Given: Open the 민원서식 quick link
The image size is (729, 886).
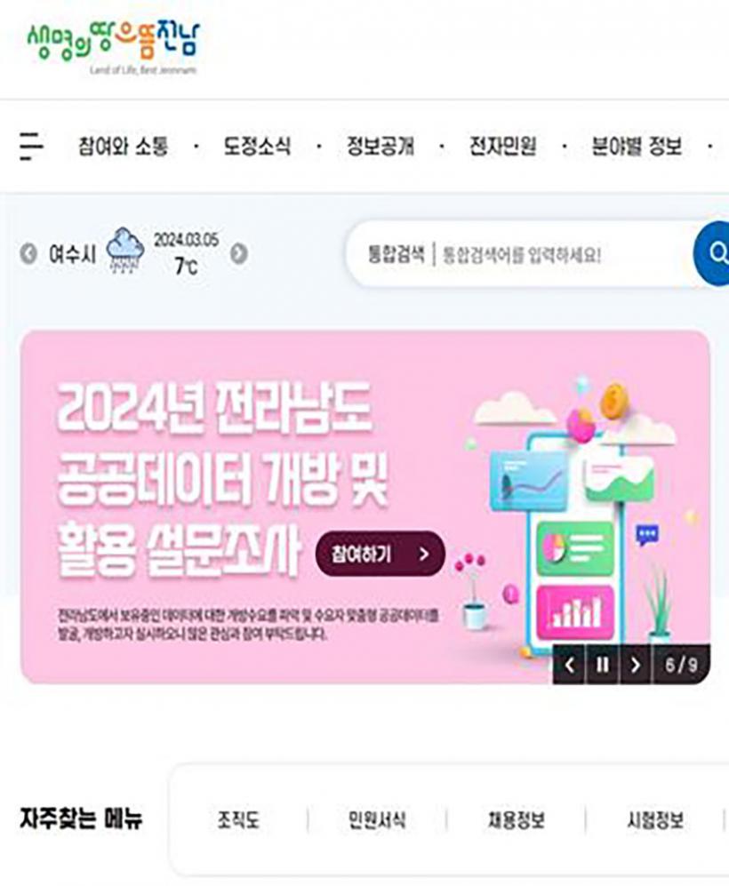Looking at the screenshot, I should [x=377, y=820].
